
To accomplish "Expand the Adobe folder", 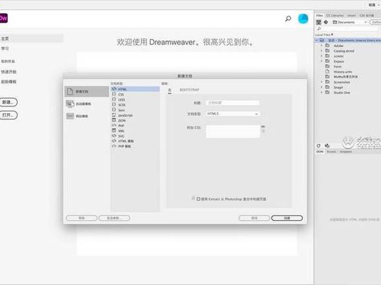I will click(x=321, y=46).
